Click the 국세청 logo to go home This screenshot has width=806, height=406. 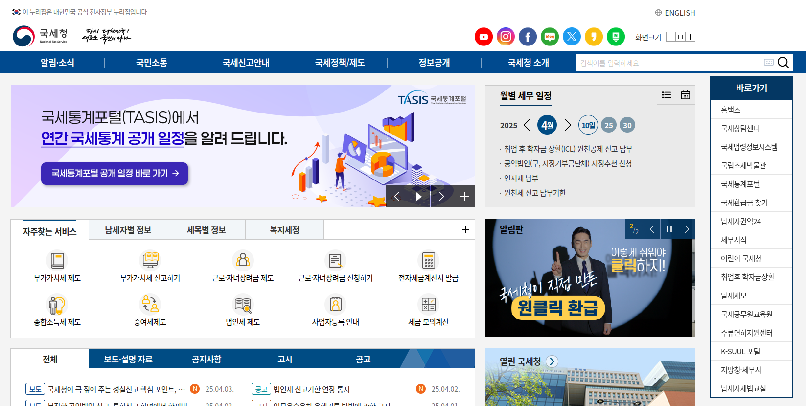pos(40,36)
